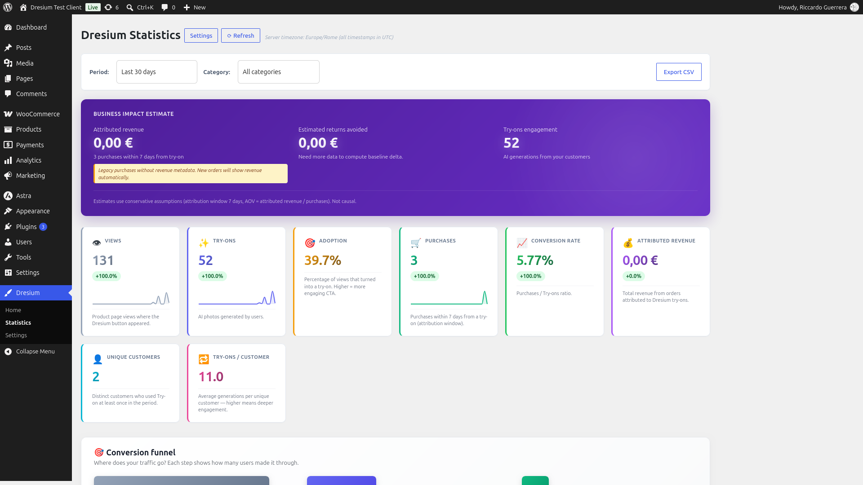Click the Dresium brush icon in sidebar
Viewport: 863px width, 485px height.
click(8, 293)
